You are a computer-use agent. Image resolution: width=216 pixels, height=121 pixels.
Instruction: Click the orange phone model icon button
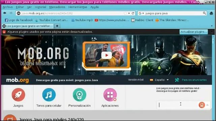[x=202, y=105]
